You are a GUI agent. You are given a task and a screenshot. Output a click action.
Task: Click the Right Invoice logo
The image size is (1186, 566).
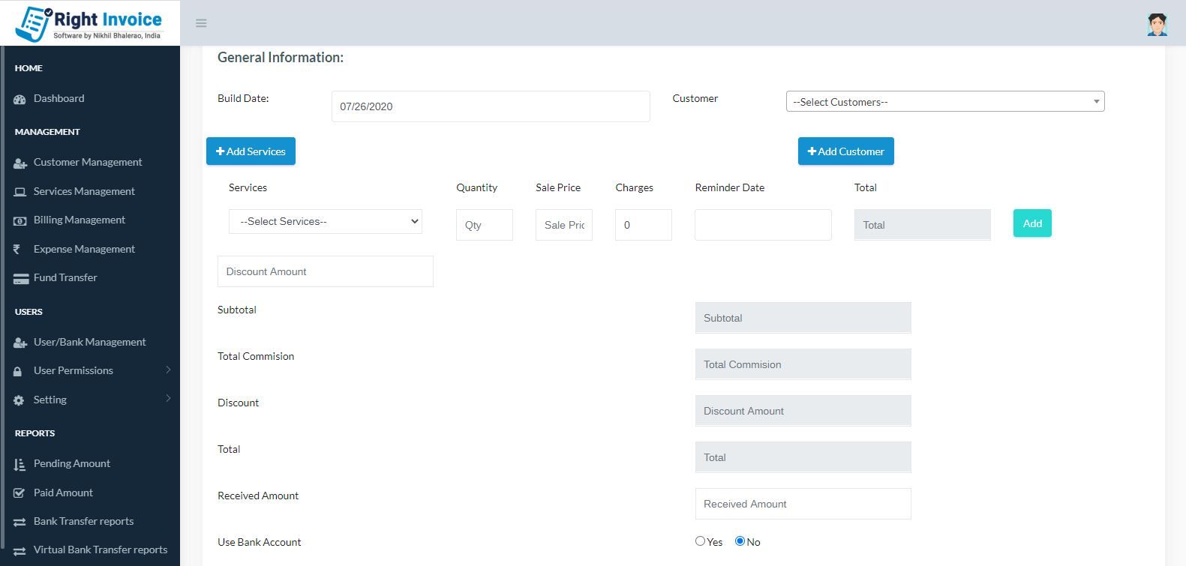point(89,23)
